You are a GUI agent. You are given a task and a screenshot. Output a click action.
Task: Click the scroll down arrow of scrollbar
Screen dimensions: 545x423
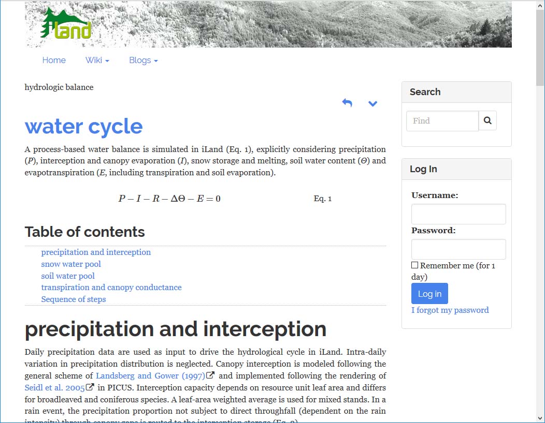[x=540, y=418]
